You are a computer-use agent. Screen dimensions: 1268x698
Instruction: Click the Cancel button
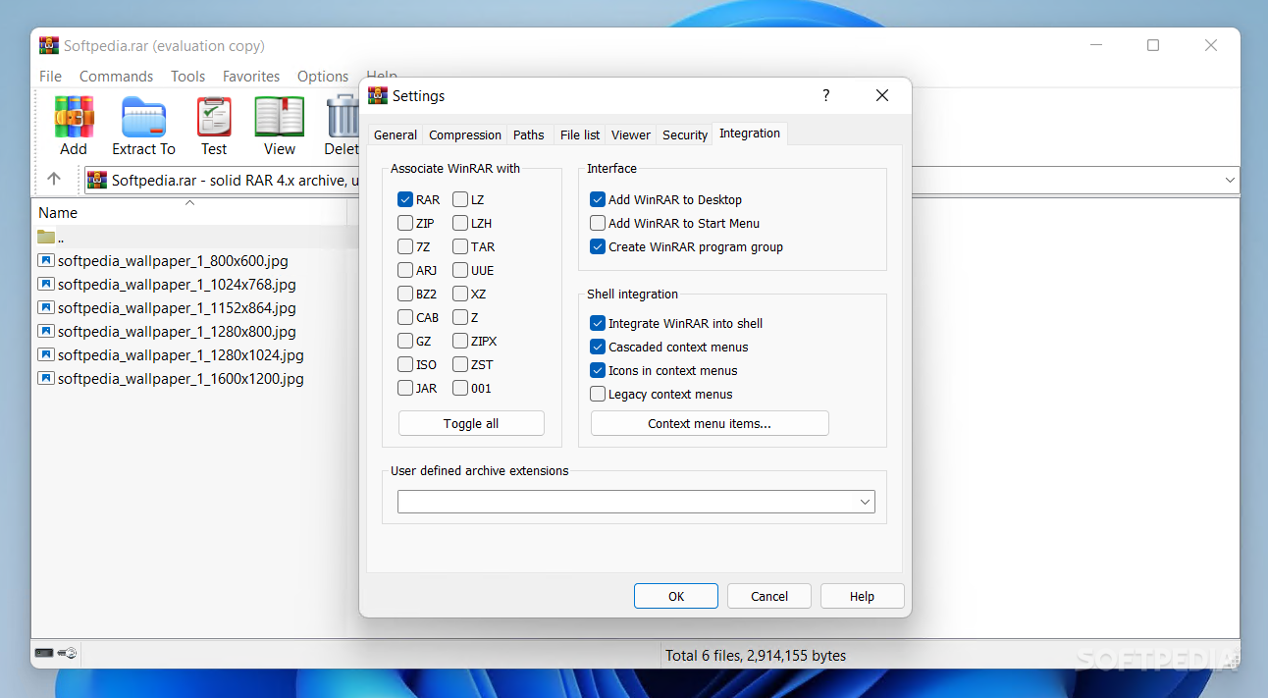(x=769, y=596)
